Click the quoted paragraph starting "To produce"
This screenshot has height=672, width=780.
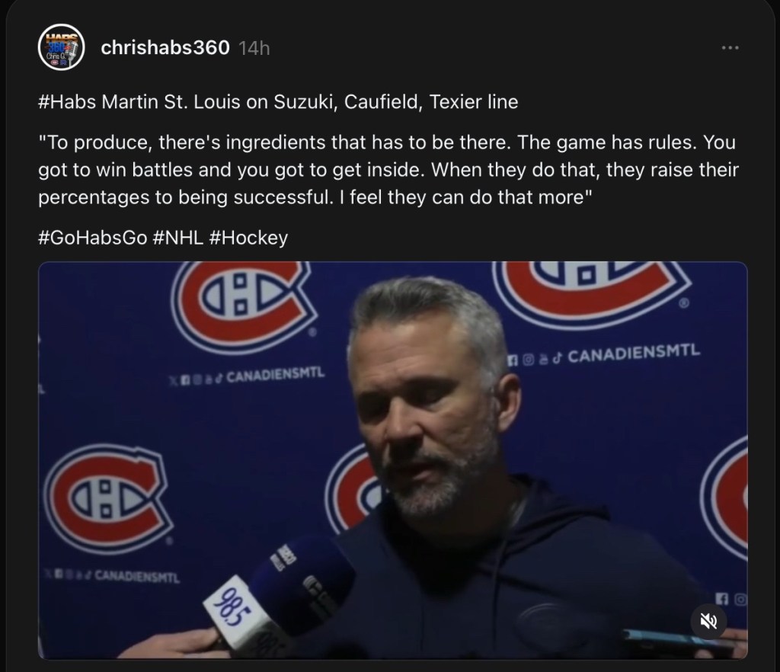coord(388,169)
